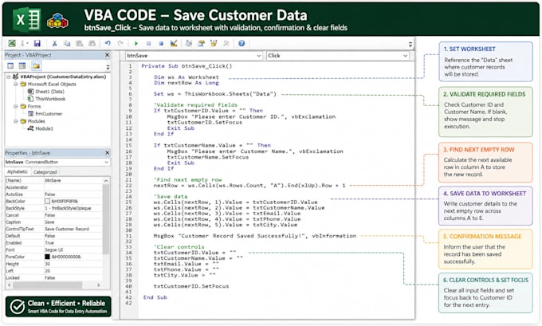Close the Properties - btnSave panel
This screenshot has width=542, height=326.
[107, 153]
